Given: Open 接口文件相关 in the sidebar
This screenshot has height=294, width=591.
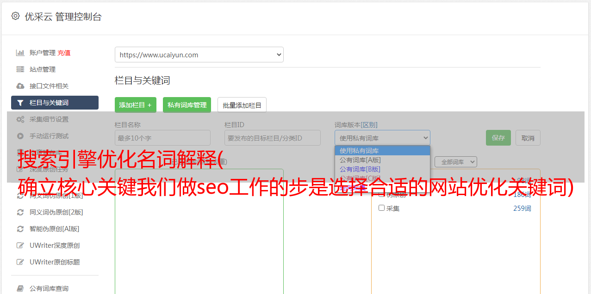Looking at the screenshot, I should (49, 86).
